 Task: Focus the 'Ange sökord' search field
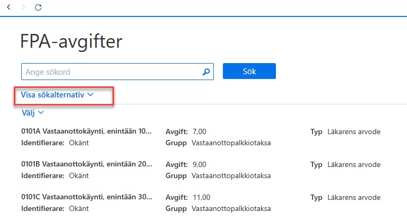coord(117,72)
